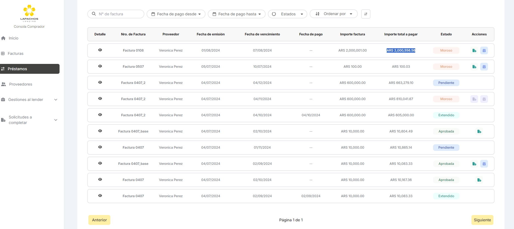Screen dimensions: 514x229
Task: Click the Siguiente page button
Action: click(482, 220)
